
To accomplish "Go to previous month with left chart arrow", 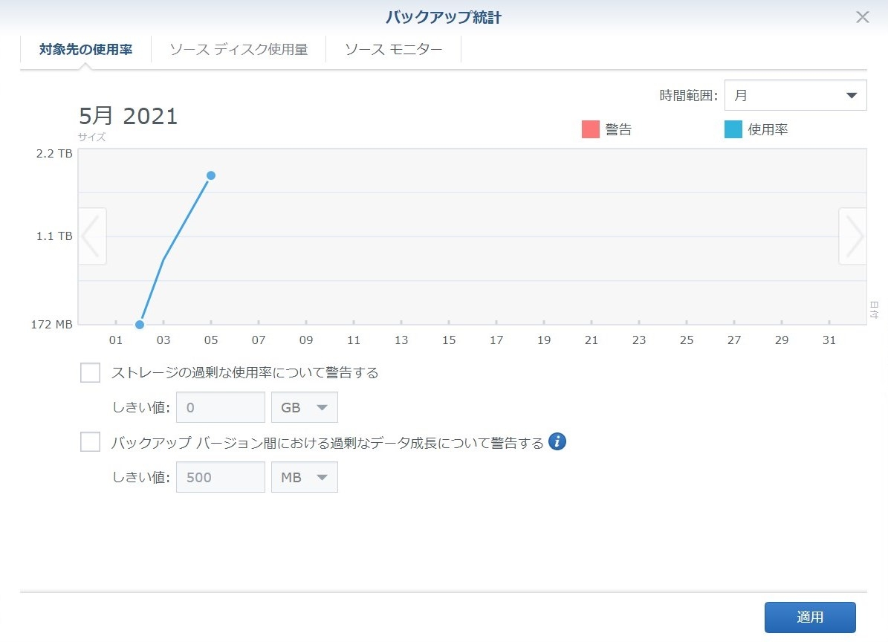I will point(91,236).
